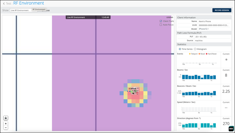Click the yellow Teleport legend marker

190,54
